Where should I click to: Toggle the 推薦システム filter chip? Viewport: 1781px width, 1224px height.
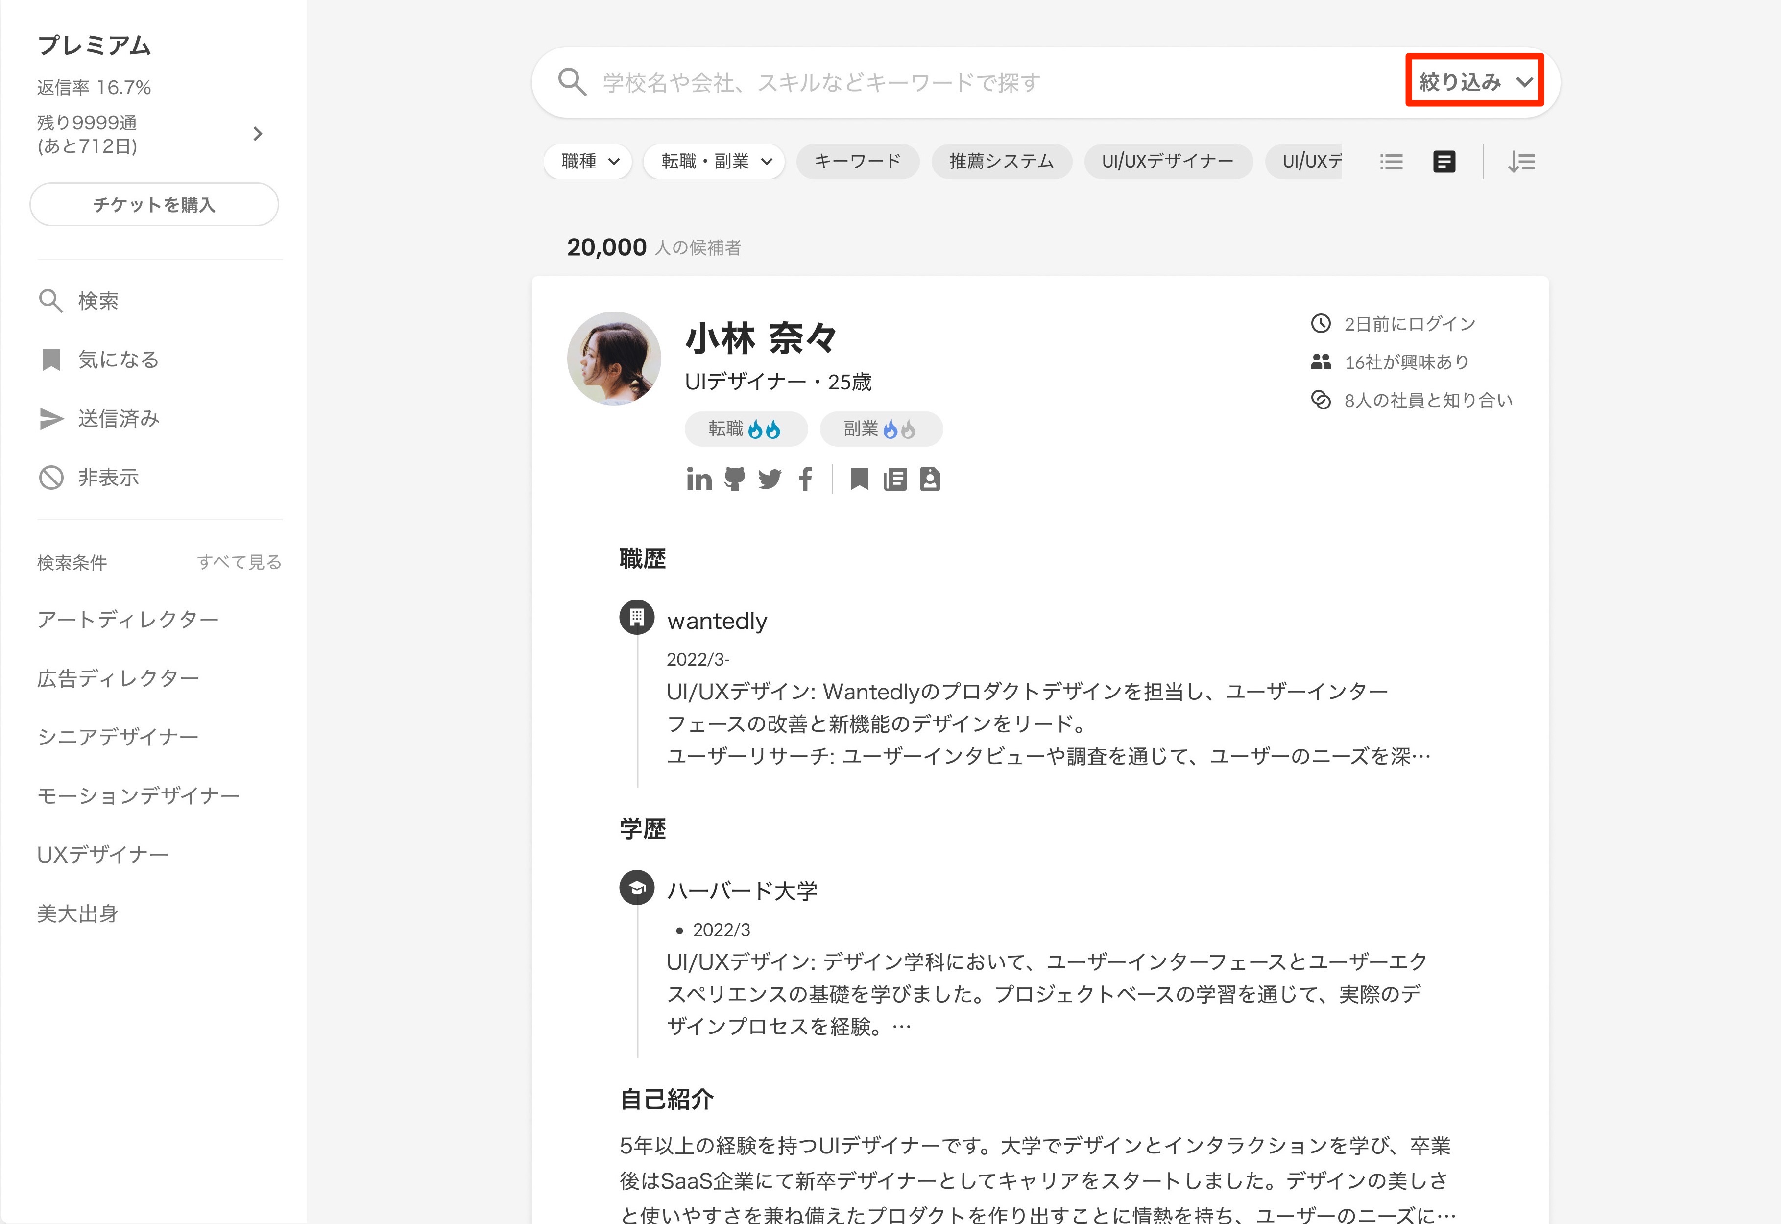pyautogui.click(x=1001, y=162)
